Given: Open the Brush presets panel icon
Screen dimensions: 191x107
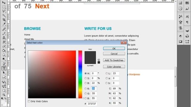Looking at the screenshot, I should tap(180, 22).
